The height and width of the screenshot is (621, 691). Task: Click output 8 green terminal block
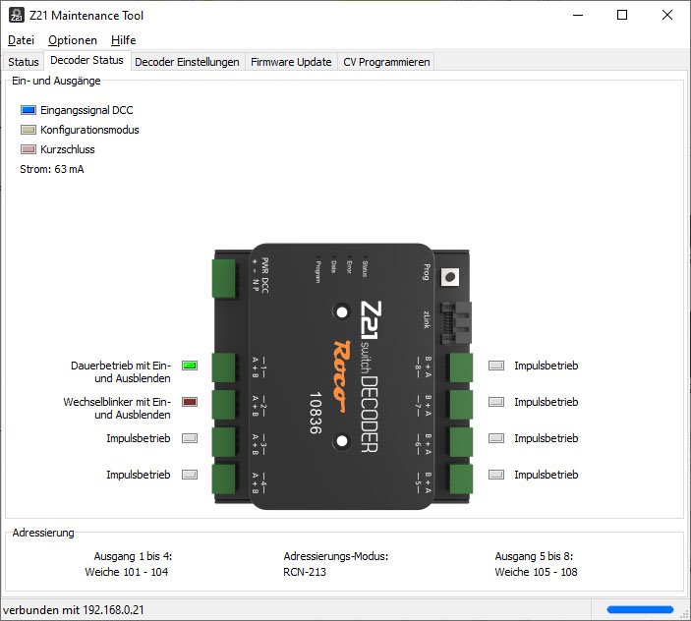tap(461, 367)
